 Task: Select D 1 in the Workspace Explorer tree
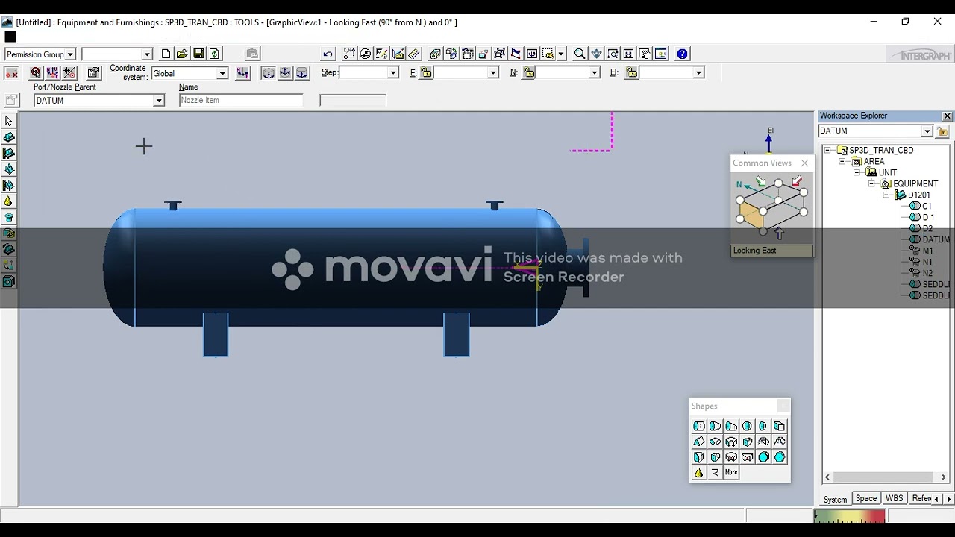[928, 217]
